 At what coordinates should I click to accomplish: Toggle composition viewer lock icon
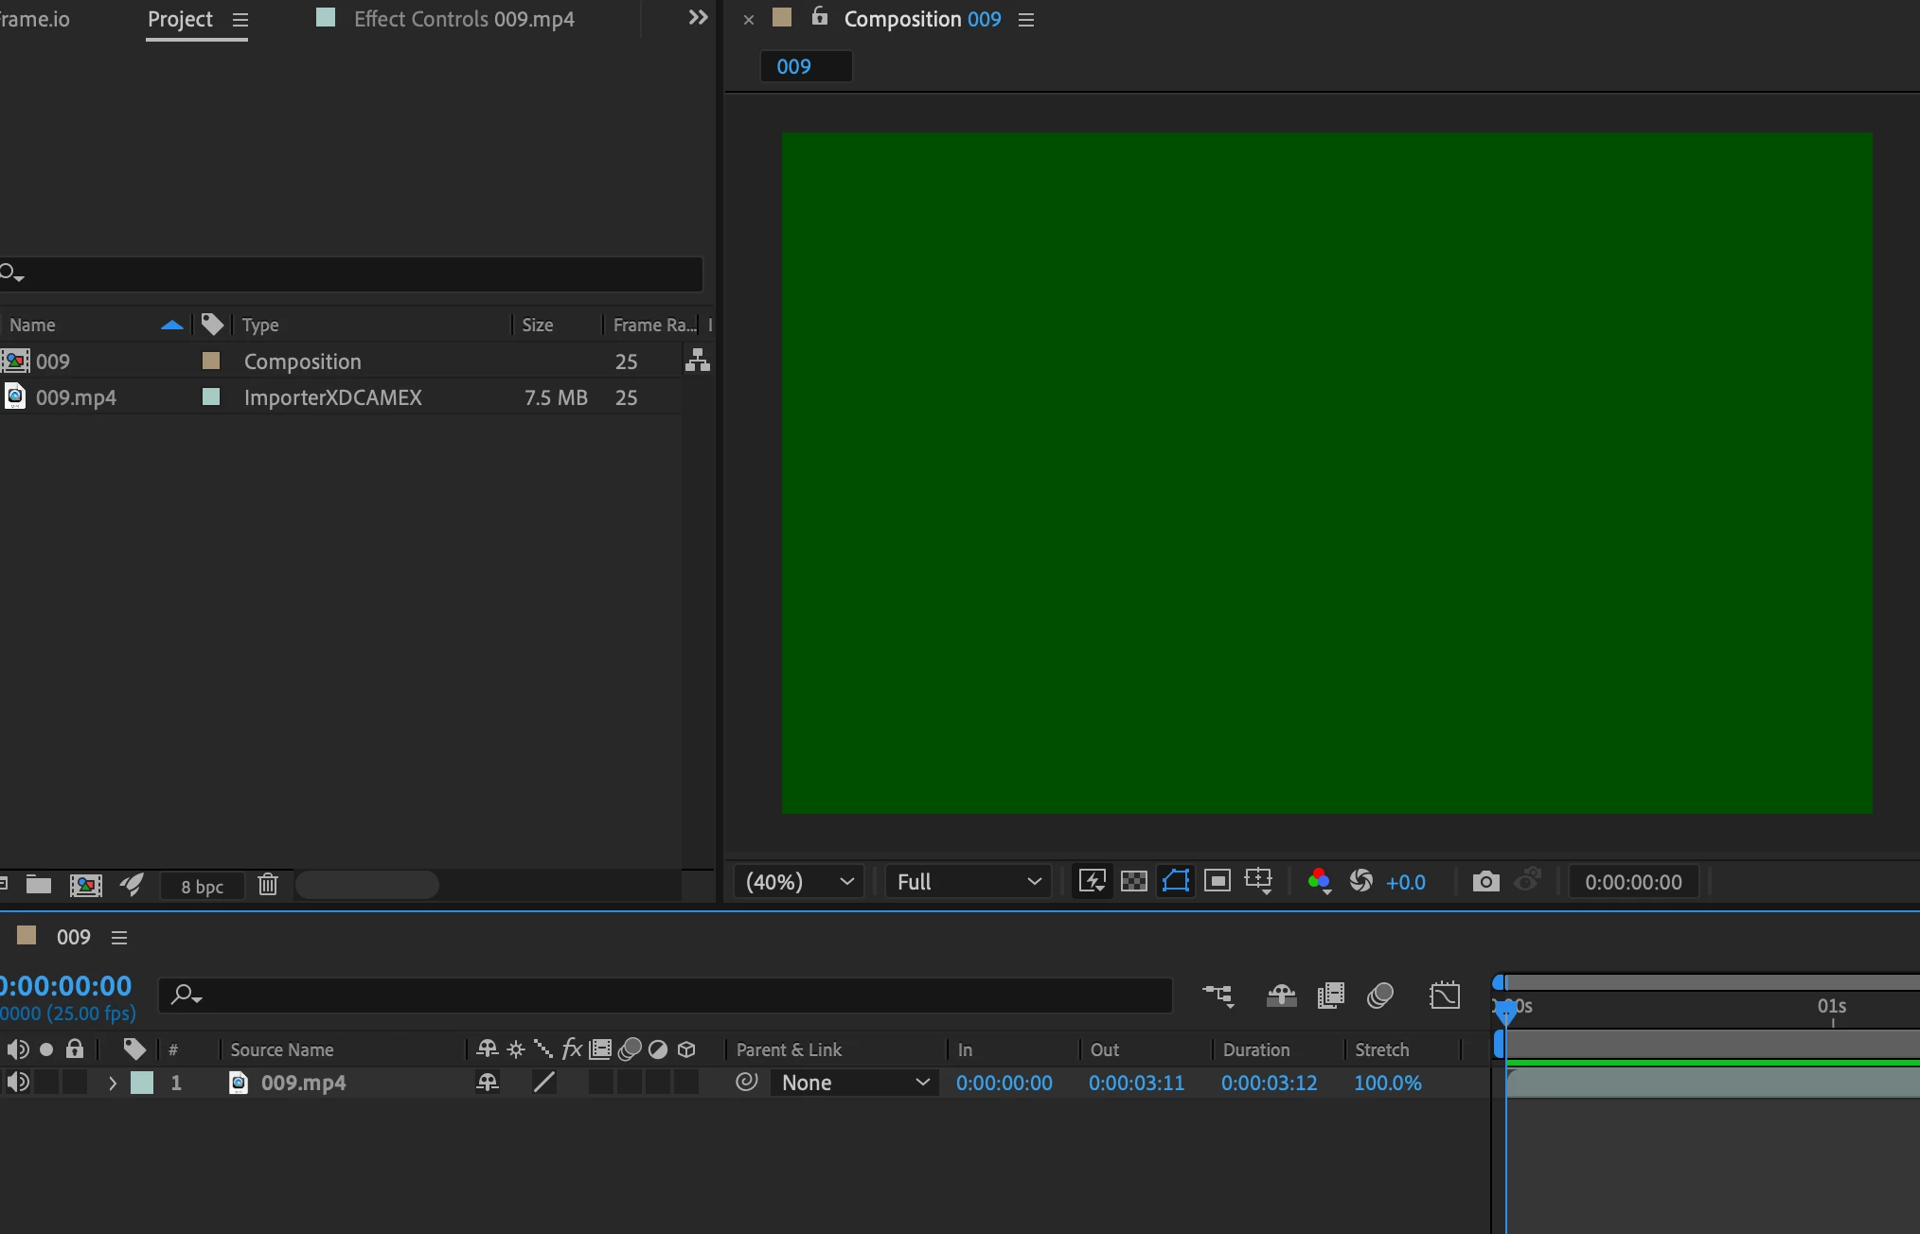point(820,17)
